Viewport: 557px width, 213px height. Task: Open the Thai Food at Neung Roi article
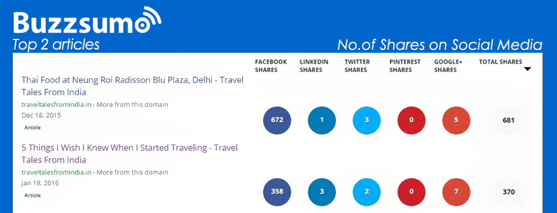[x=132, y=86]
